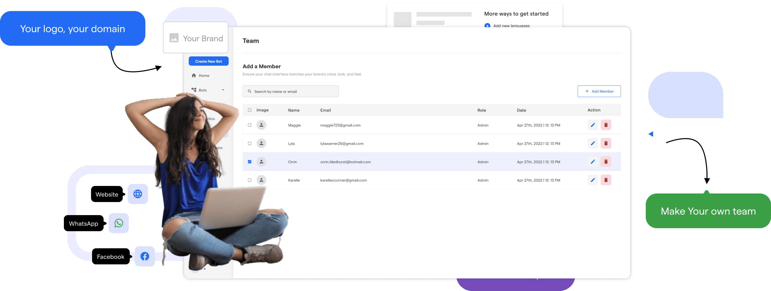Open the More ways to get started panel

click(516, 14)
